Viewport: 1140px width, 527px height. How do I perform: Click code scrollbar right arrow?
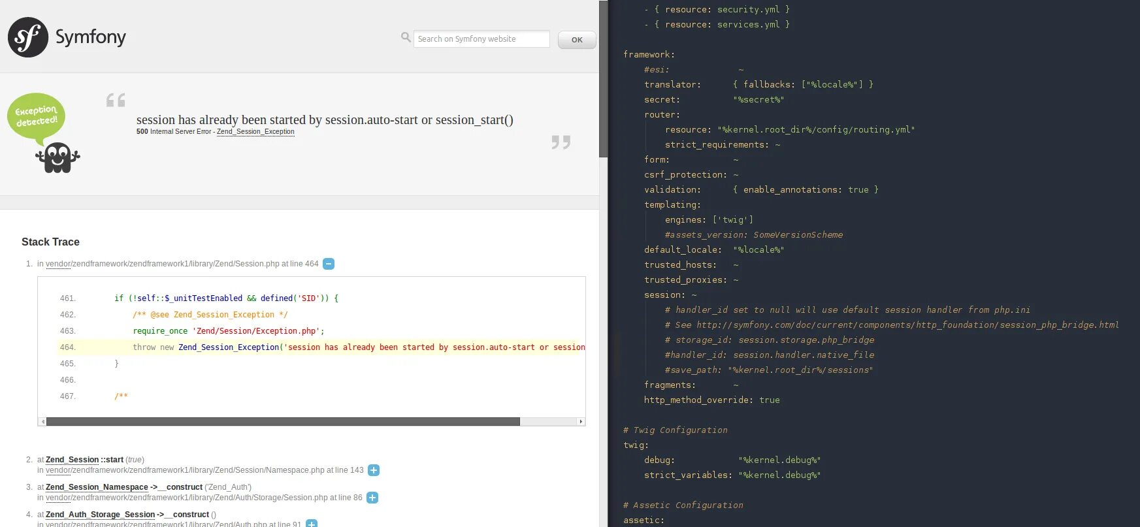click(581, 422)
